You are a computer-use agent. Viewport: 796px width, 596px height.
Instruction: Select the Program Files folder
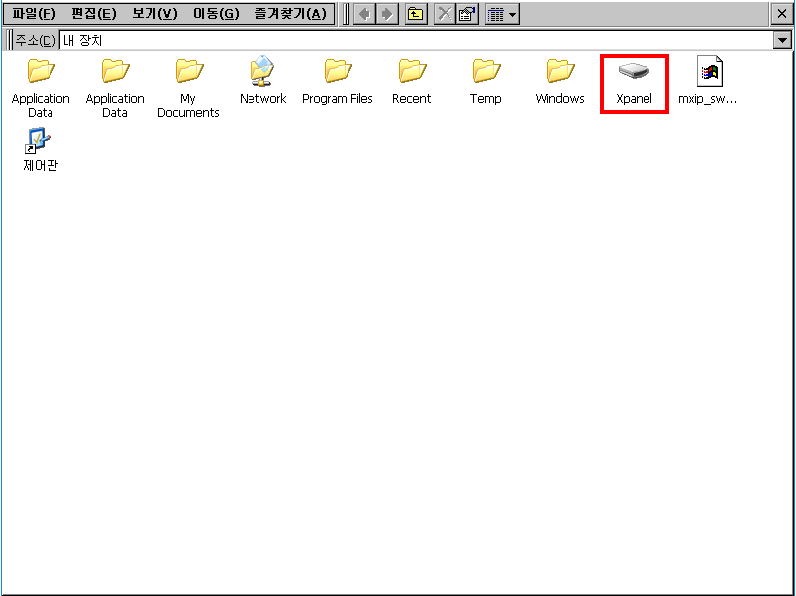337,81
